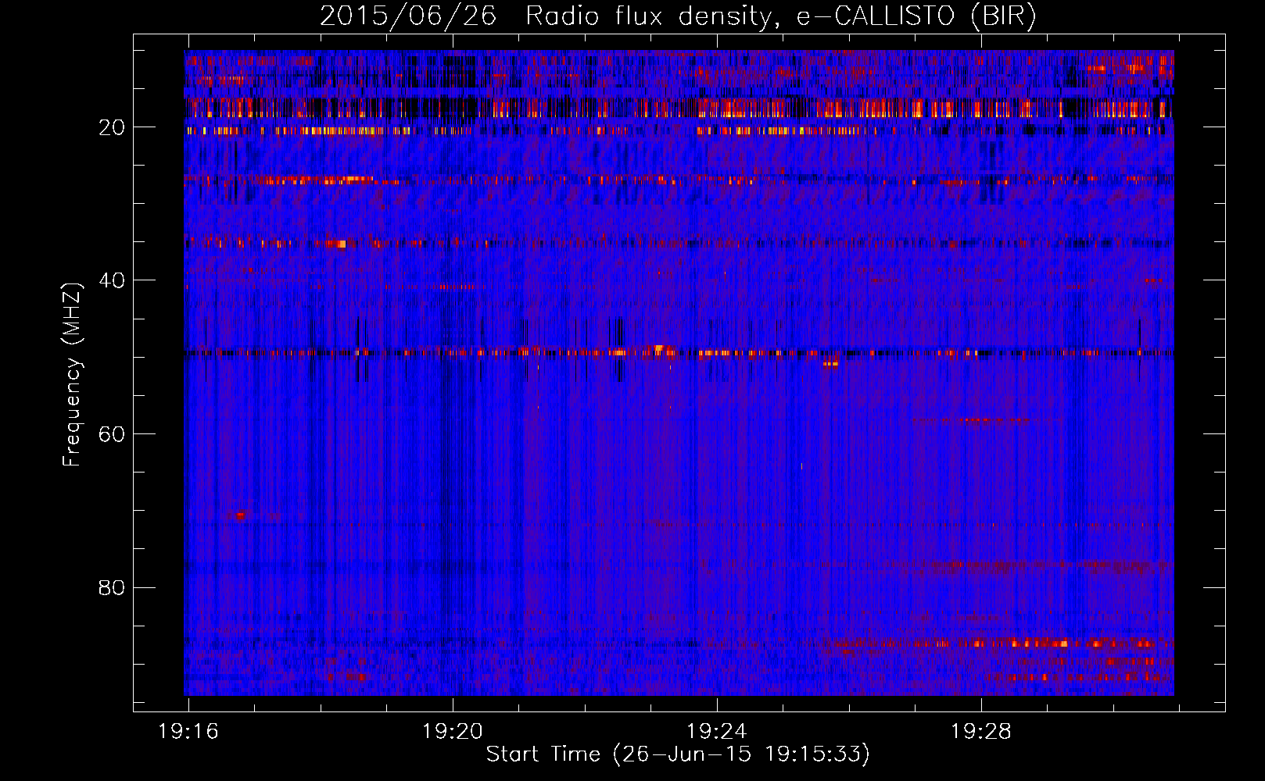Click the "19:16" time tick label
Image resolution: width=1265 pixels, height=781 pixels.
(x=188, y=732)
